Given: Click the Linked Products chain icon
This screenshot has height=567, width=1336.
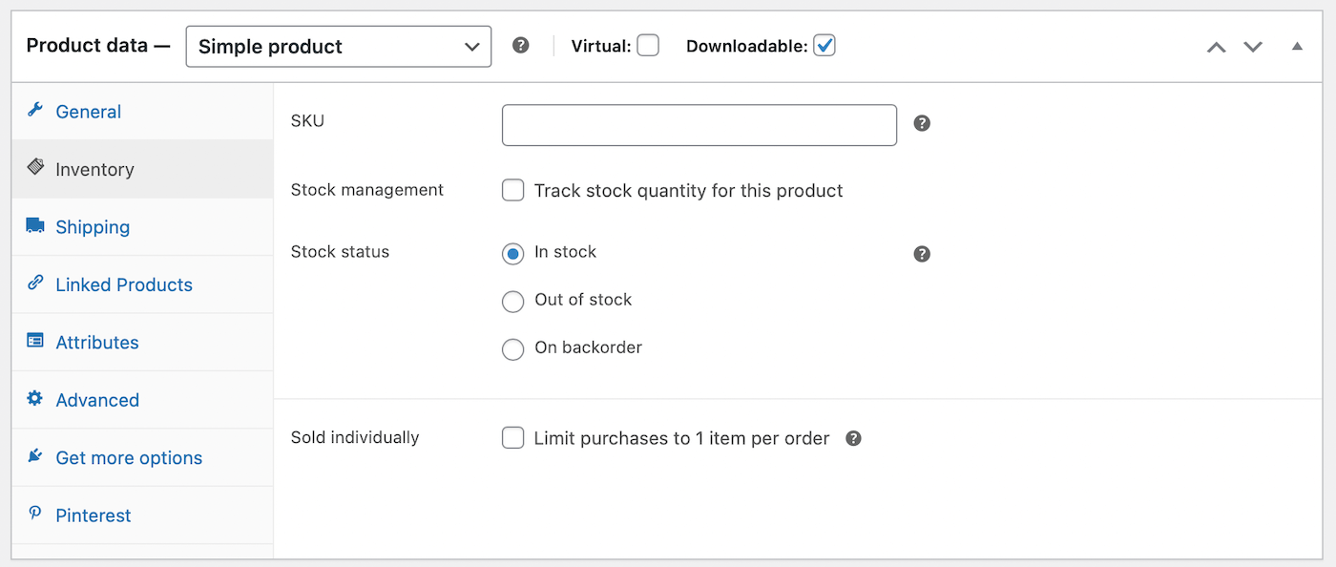Looking at the screenshot, I should coord(35,283).
